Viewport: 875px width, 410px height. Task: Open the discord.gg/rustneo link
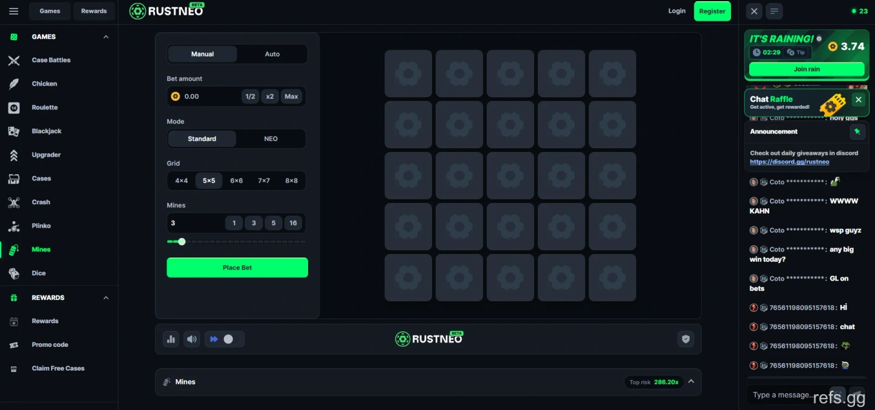(x=789, y=162)
